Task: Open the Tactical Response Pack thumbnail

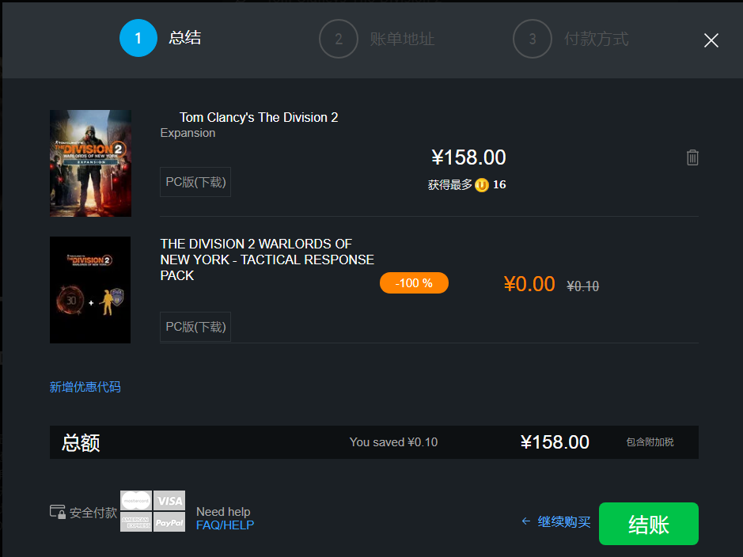Action: point(90,290)
